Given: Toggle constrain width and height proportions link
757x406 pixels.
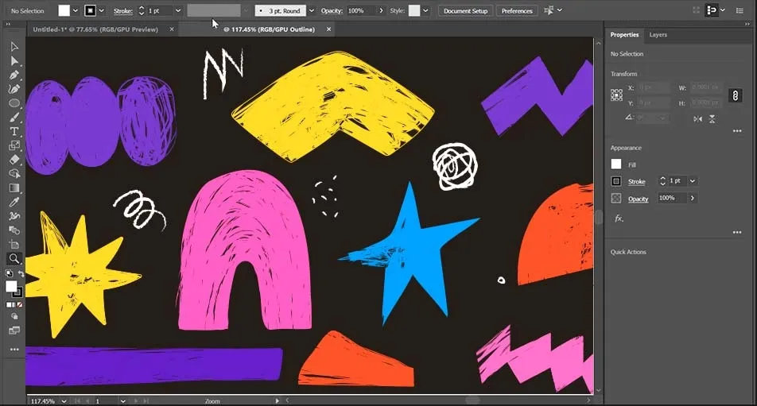Looking at the screenshot, I should [x=736, y=95].
